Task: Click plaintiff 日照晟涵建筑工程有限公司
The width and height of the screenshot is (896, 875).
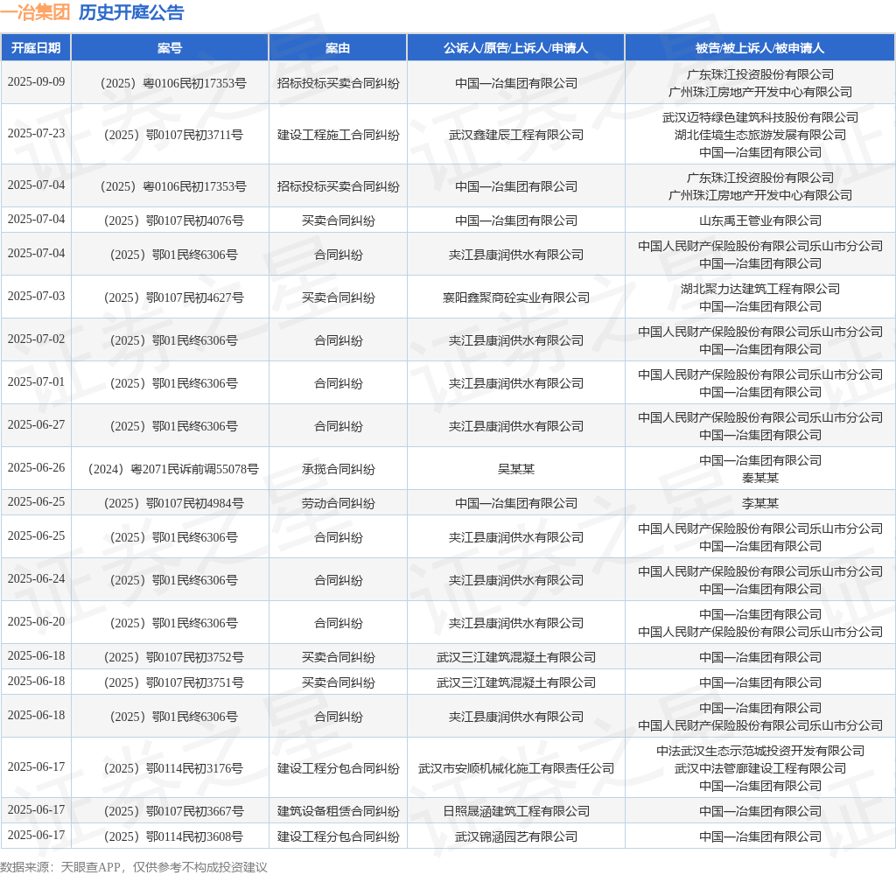Action: click(516, 811)
